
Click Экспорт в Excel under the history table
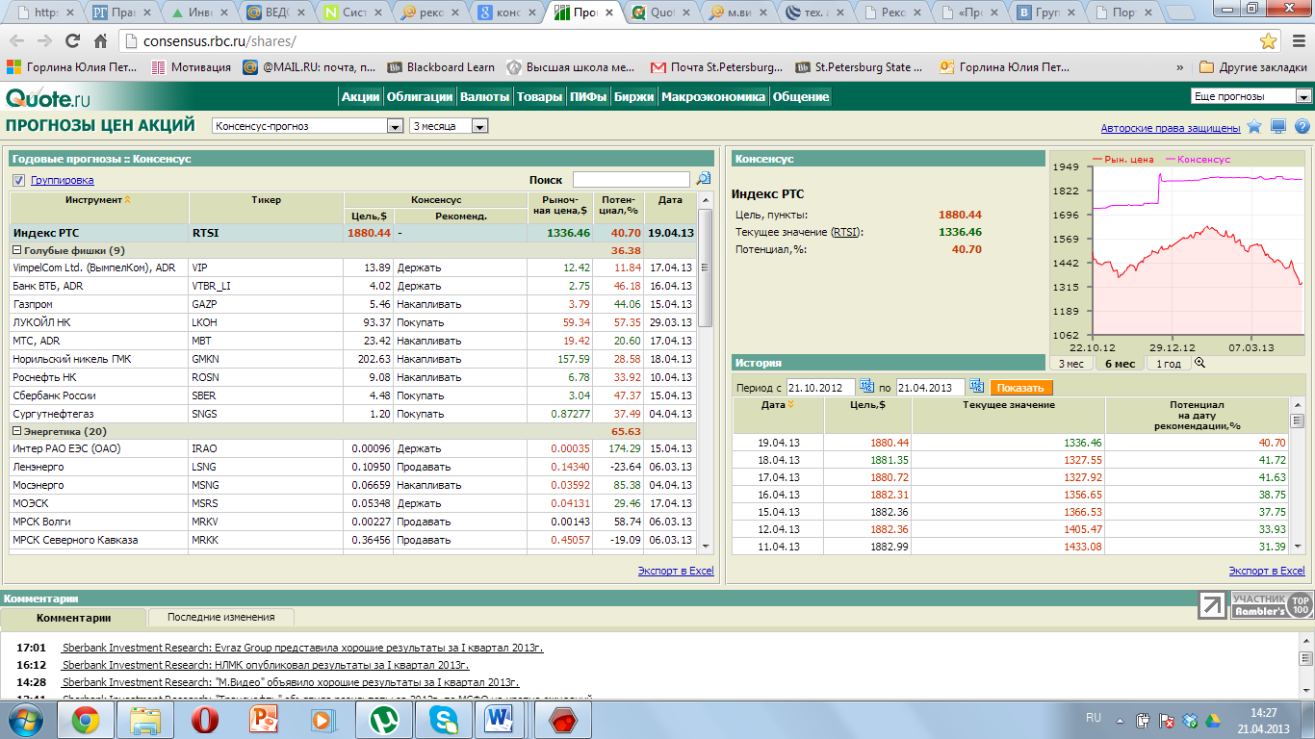[1267, 571]
